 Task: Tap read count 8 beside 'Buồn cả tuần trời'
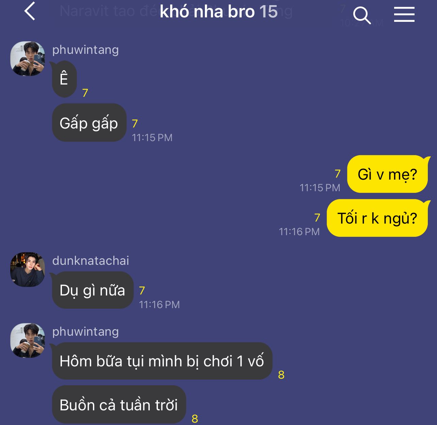[195, 419]
